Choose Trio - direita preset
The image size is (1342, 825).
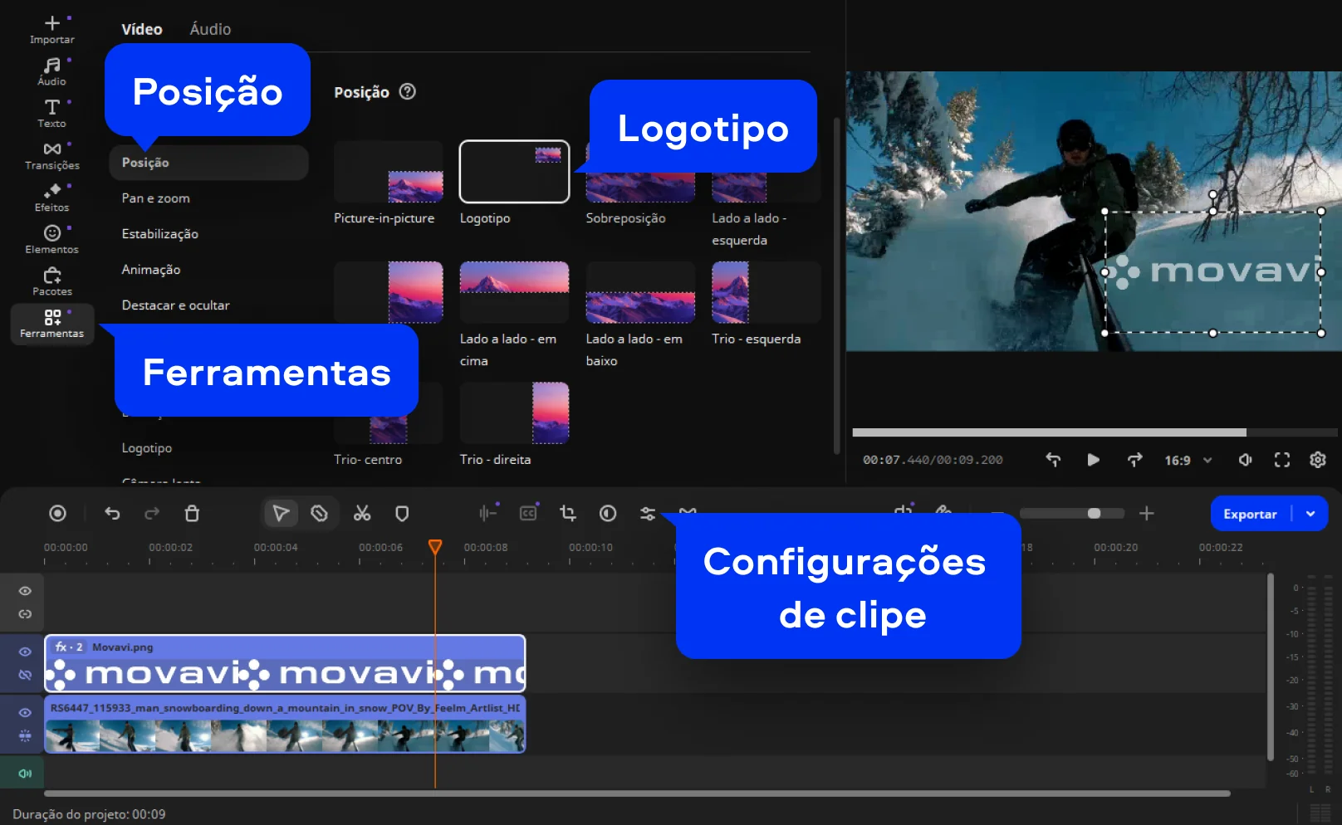(x=514, y=412)
